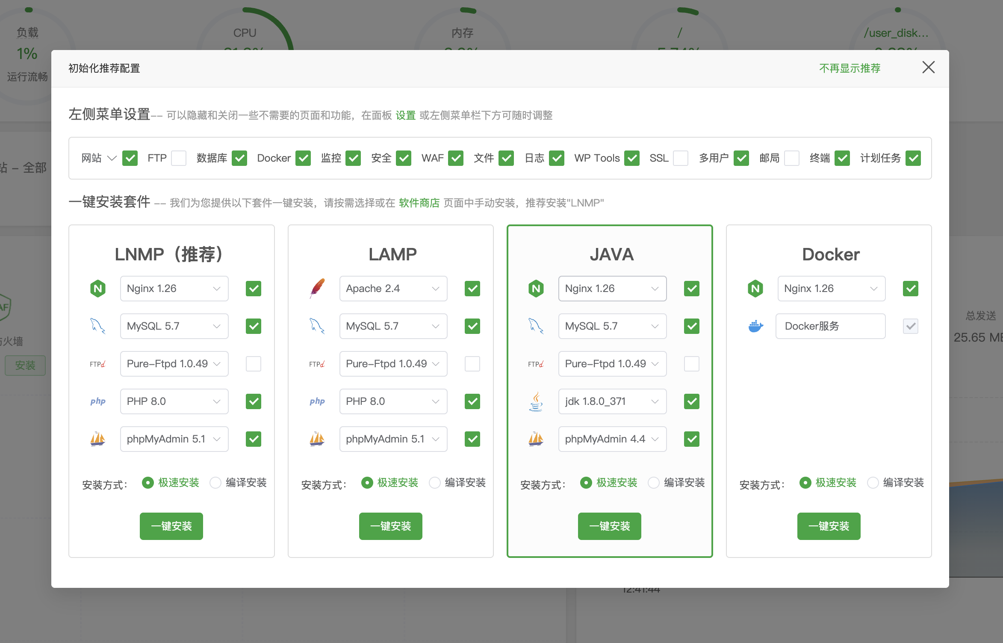This screenshot has width=1003, height=643.
Task: Click 一键安装 button in JAVA card
Action: [610, 526]
